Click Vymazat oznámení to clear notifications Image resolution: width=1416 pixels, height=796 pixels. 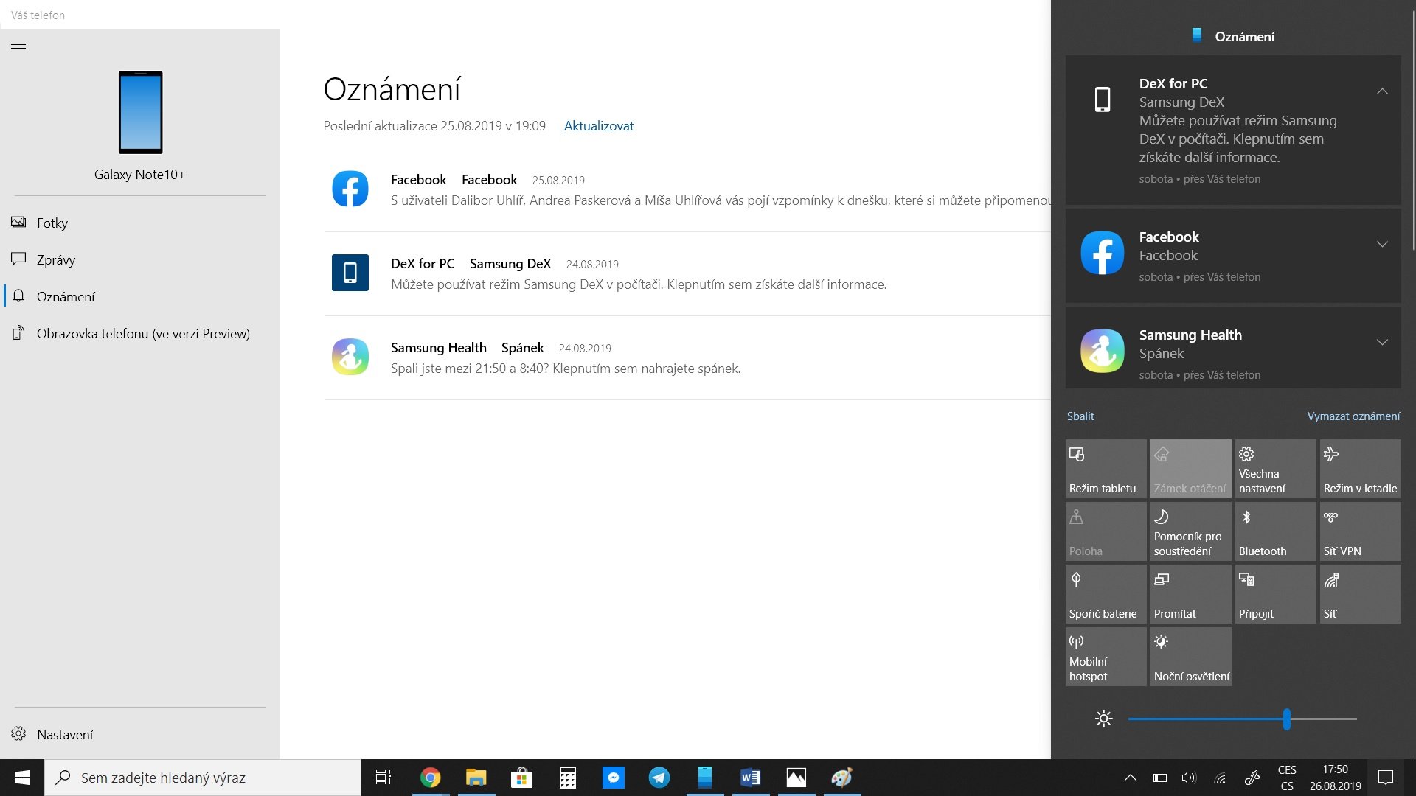[x=1353, y=416]
